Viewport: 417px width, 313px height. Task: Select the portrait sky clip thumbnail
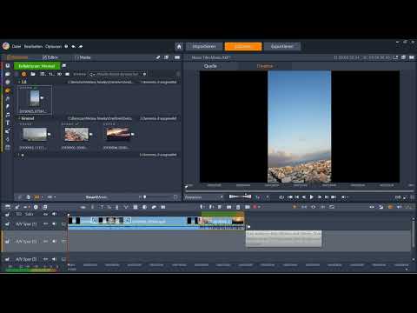[x=35, y=98]
